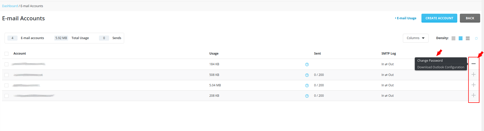This screenshot has width=484, height=131.
Task: Select the compact density icon
Action: 453,38
